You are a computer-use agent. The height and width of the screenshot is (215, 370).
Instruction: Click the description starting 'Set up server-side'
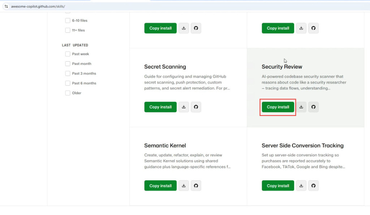[304, 161]
